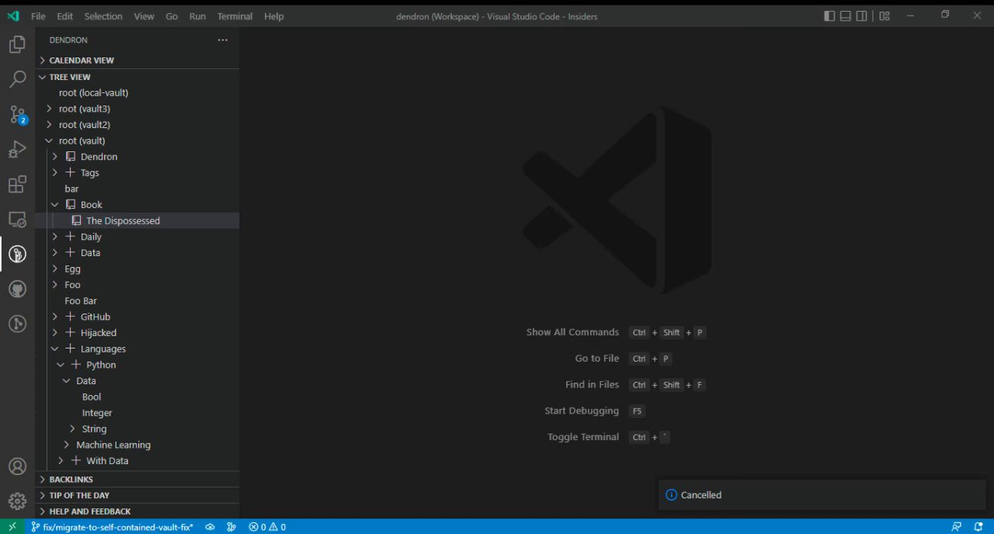The width and height of the screenshot is (994, 534).
Task: Open the Bool note
Action: pyautogui.click(x=137, y=397)
